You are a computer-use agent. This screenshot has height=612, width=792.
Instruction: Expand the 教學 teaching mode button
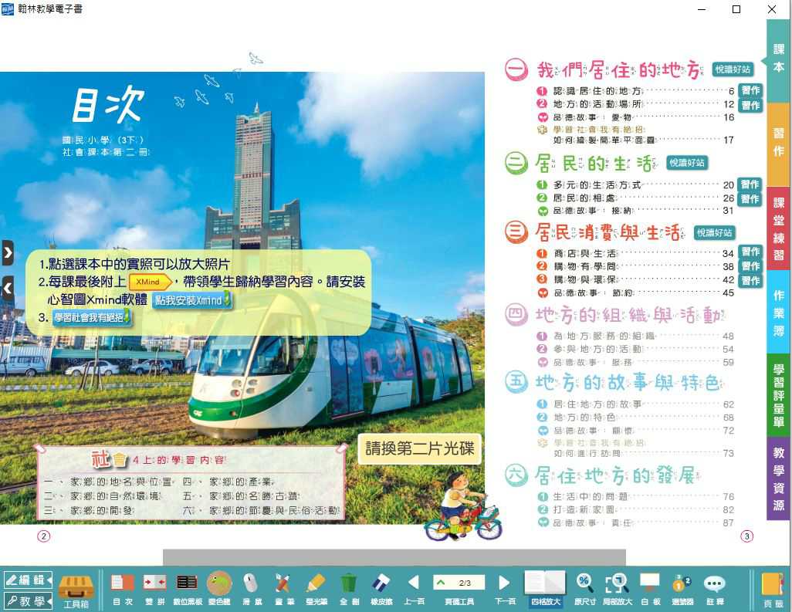(28, 601)
